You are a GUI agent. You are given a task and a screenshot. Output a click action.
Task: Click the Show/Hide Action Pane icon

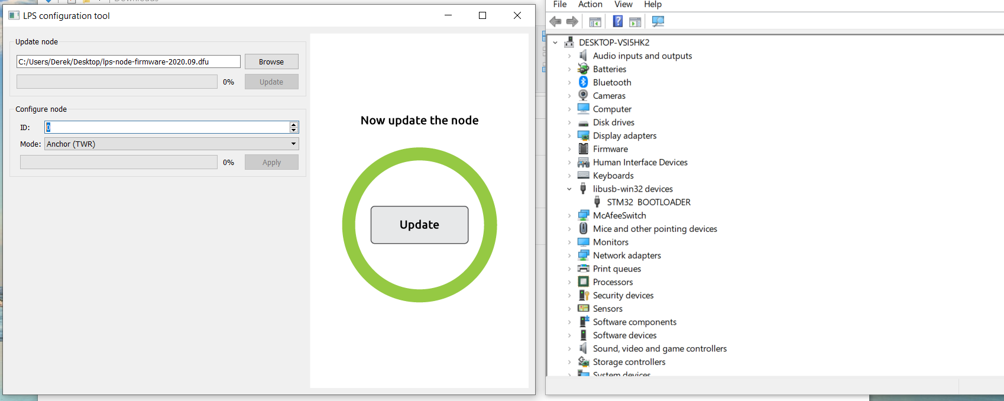(x=635, y=22)
